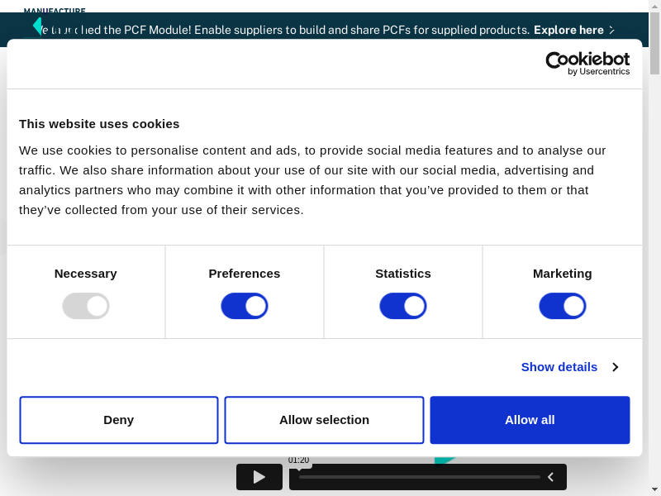Click the collapse arrow on the video bar
This screenshot has height=496, width=661.
tap(550, 477)
